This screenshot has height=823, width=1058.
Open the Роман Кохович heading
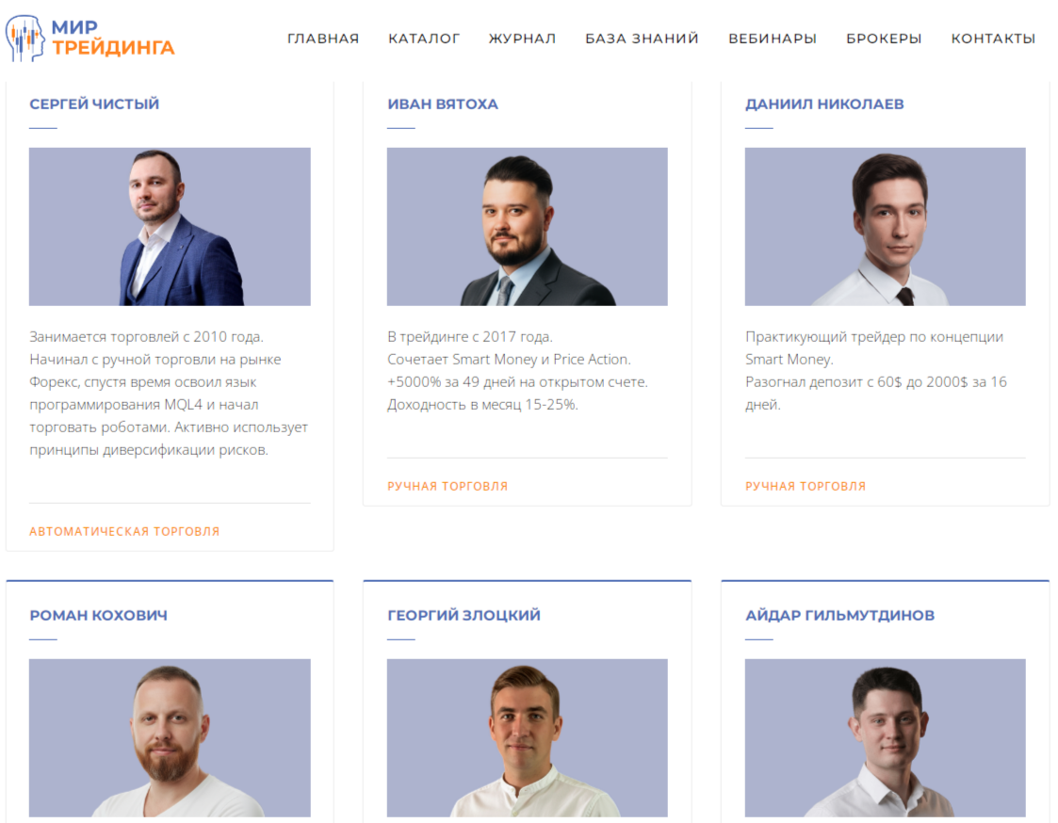point(99,615)
